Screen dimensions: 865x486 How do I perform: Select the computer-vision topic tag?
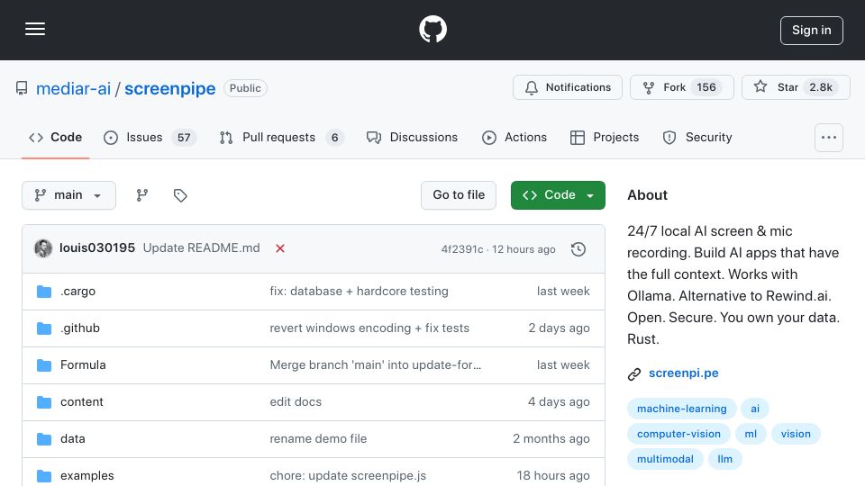[x=678, y=434]
